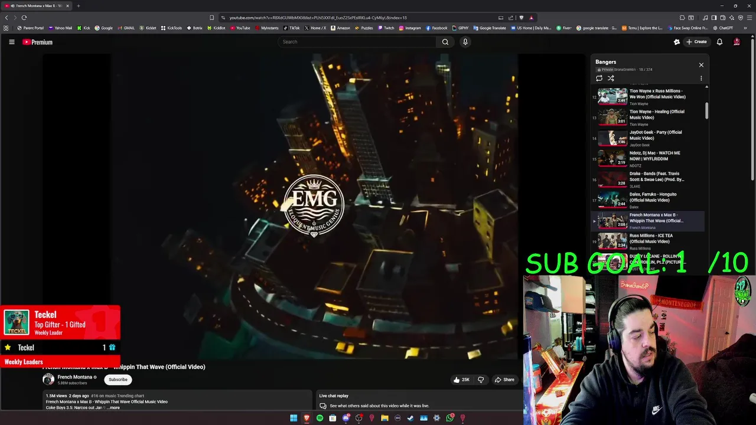Toggle shuffle for Bangers playlist
Viewport: 756px width, 425px height.
(611, 78)
